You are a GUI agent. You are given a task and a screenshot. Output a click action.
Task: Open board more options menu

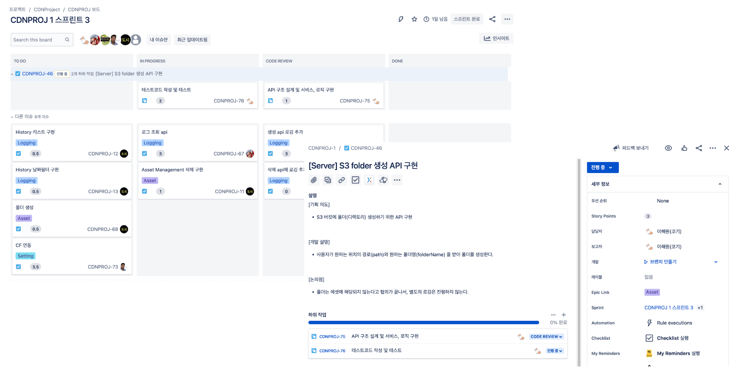[x=507, y=19]
